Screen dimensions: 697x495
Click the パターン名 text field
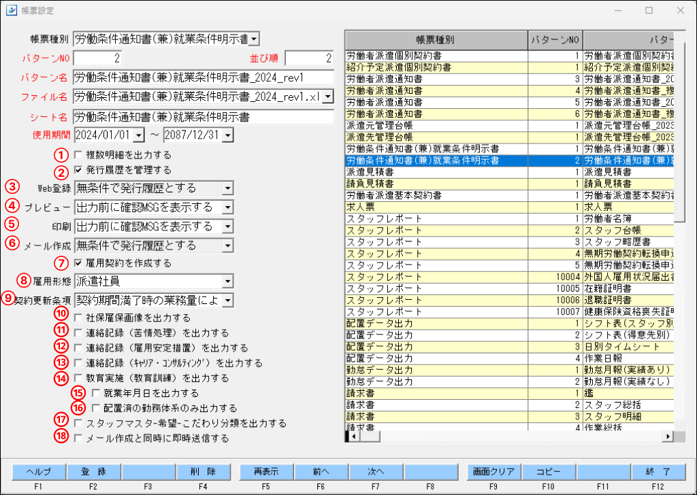click(x=203, y=77)
